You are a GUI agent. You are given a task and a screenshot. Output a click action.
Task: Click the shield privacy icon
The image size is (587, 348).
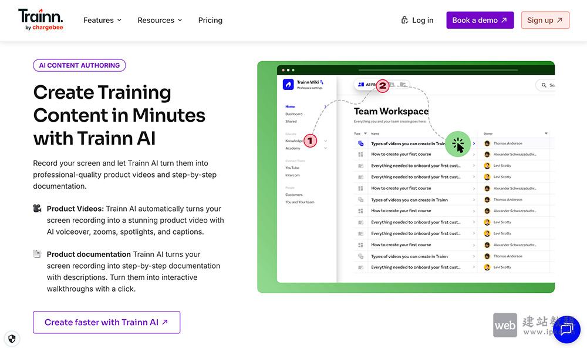pyautogui.click(x=12, y=339)
